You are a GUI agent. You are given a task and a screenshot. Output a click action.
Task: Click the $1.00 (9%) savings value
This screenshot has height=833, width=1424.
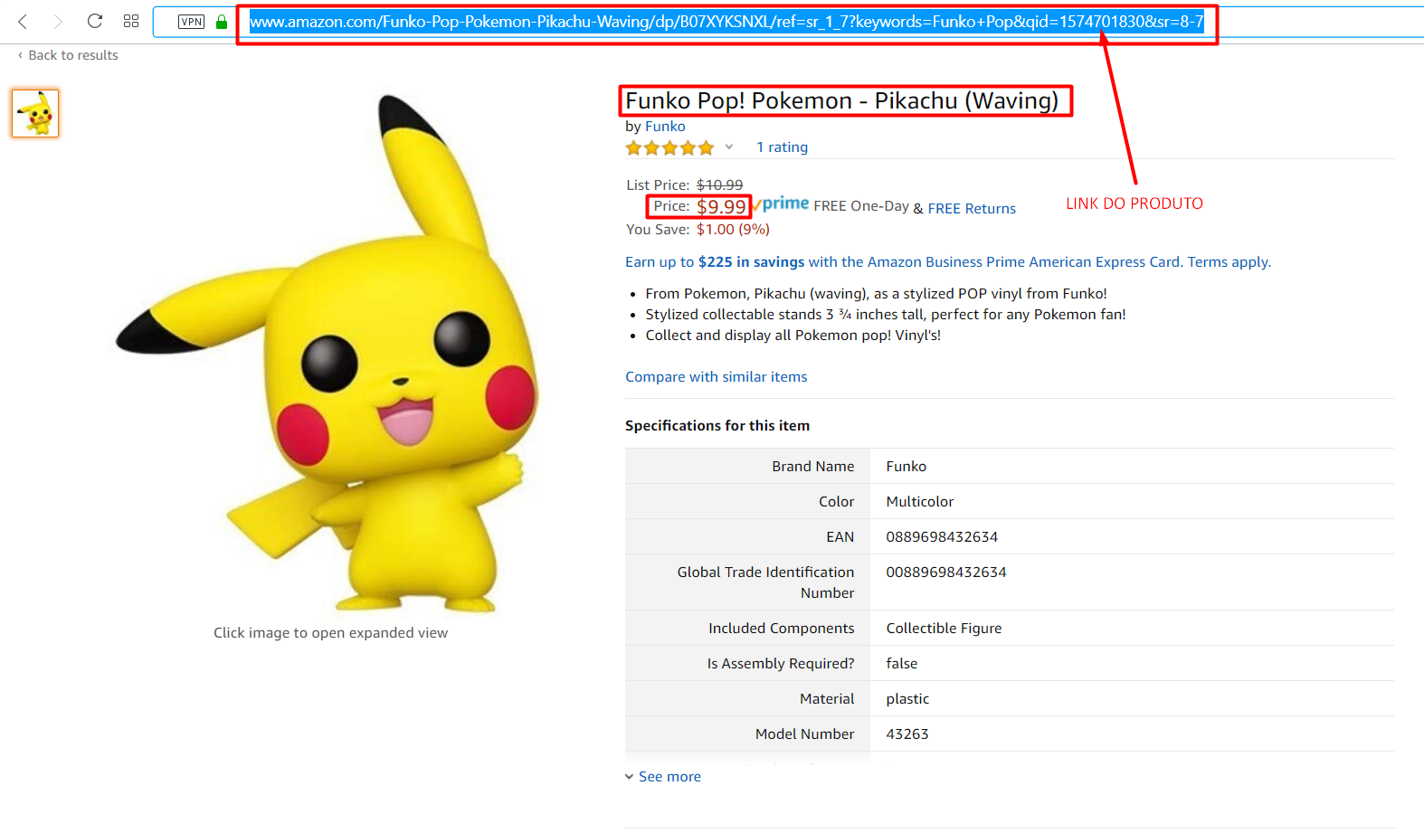click(x=733, y=230)
